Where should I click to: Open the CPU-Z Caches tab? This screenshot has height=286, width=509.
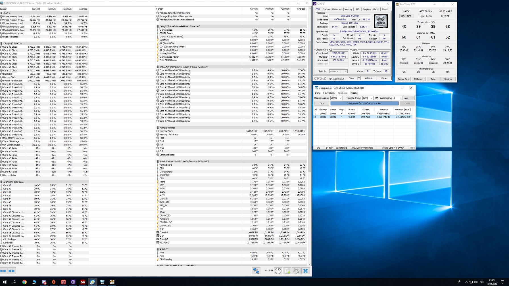326,9
